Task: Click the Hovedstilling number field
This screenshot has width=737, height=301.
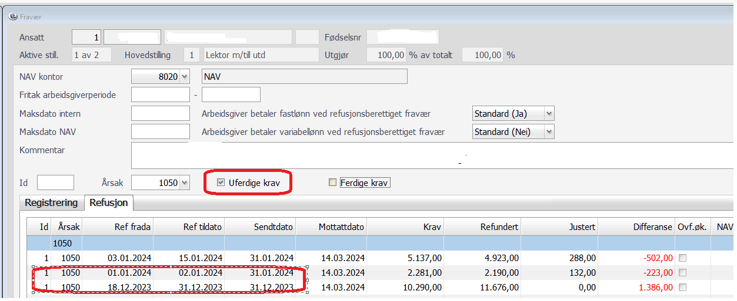Action: [x=192, y=55]
